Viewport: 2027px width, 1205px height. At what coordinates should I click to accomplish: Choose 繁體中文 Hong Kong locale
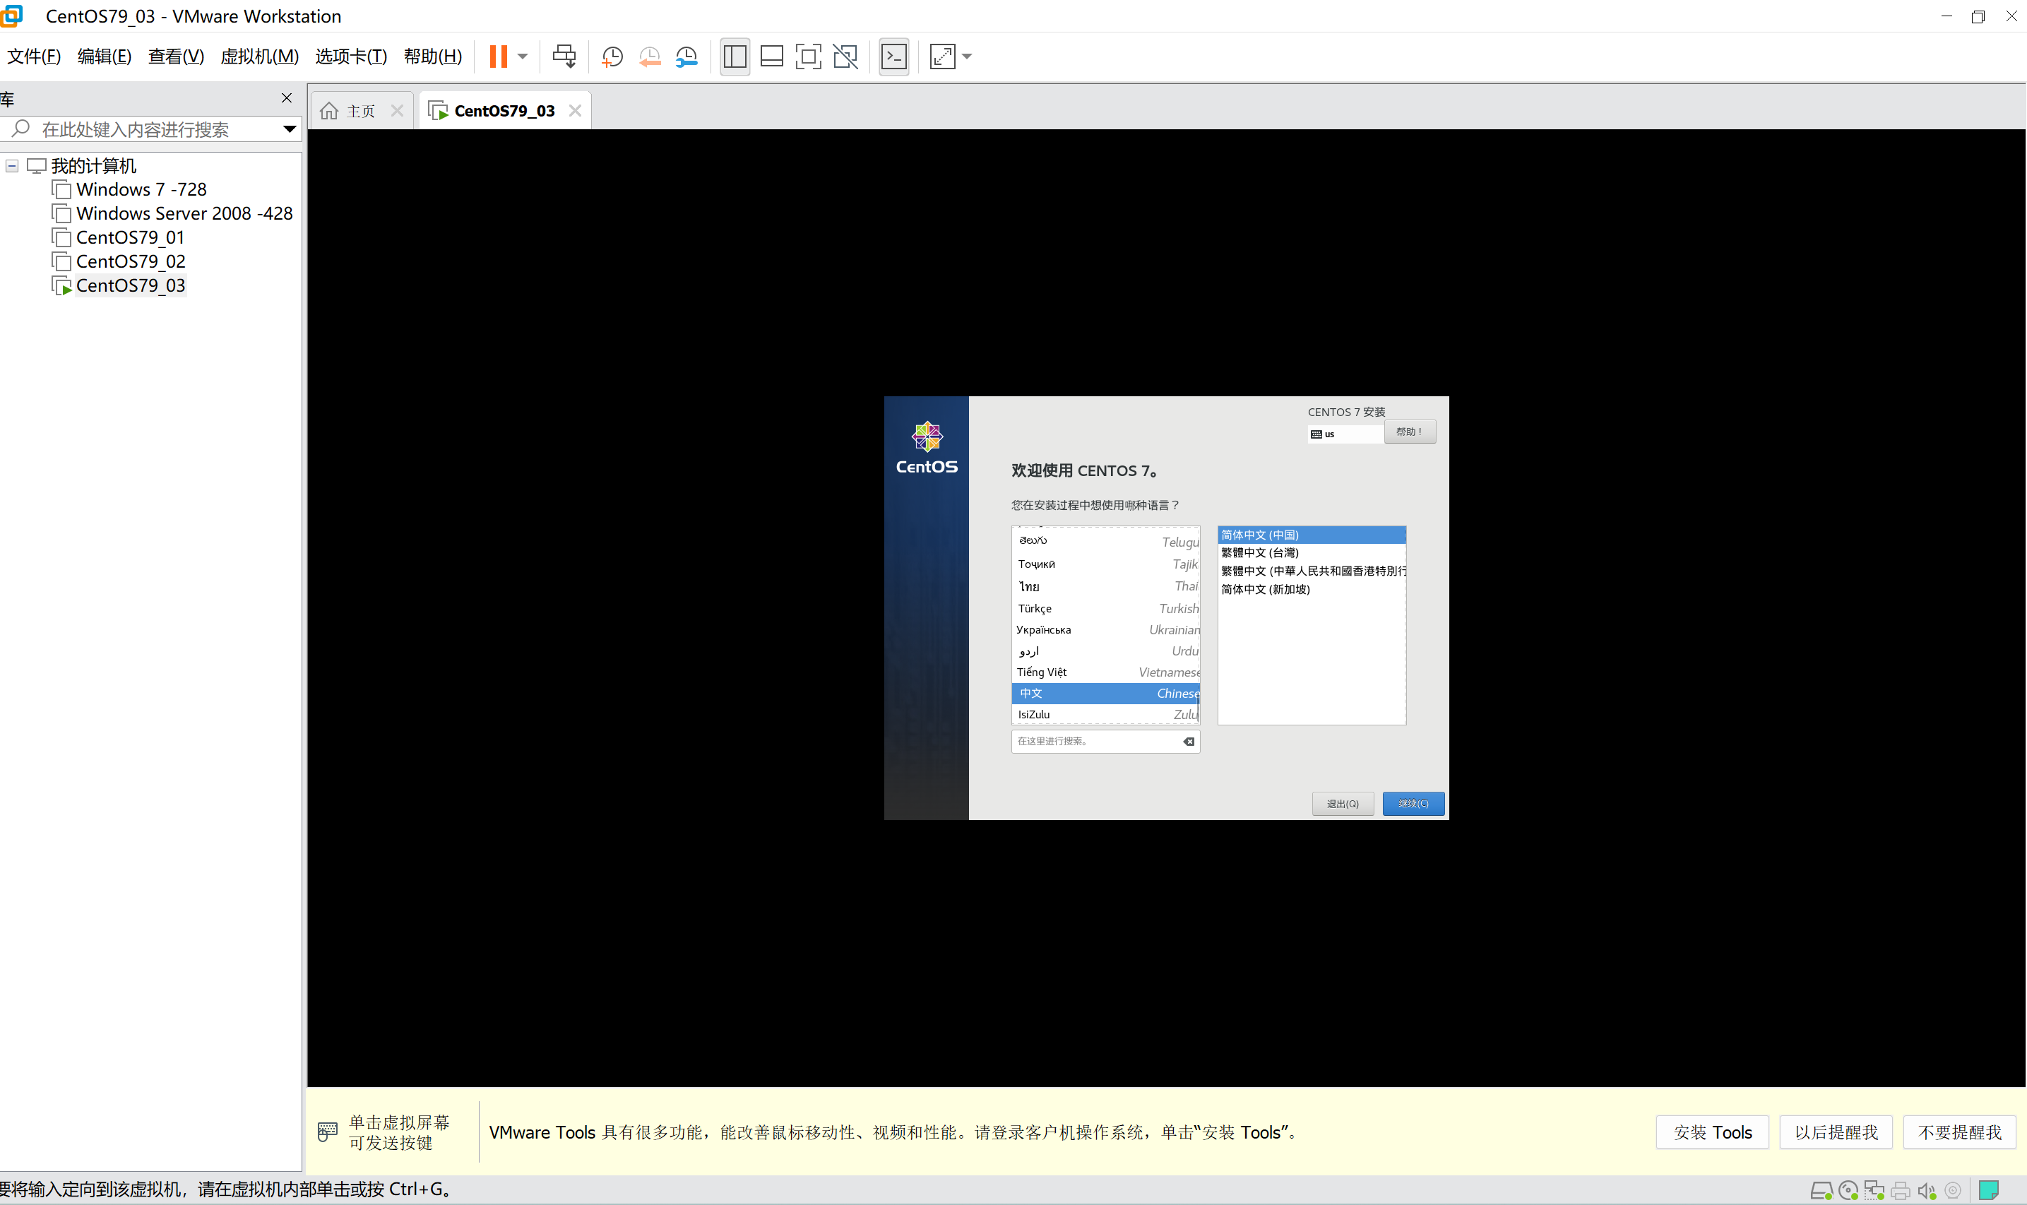pos(1311,571)
